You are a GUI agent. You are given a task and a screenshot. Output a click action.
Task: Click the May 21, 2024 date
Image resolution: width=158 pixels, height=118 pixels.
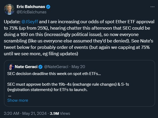(34, 113)
